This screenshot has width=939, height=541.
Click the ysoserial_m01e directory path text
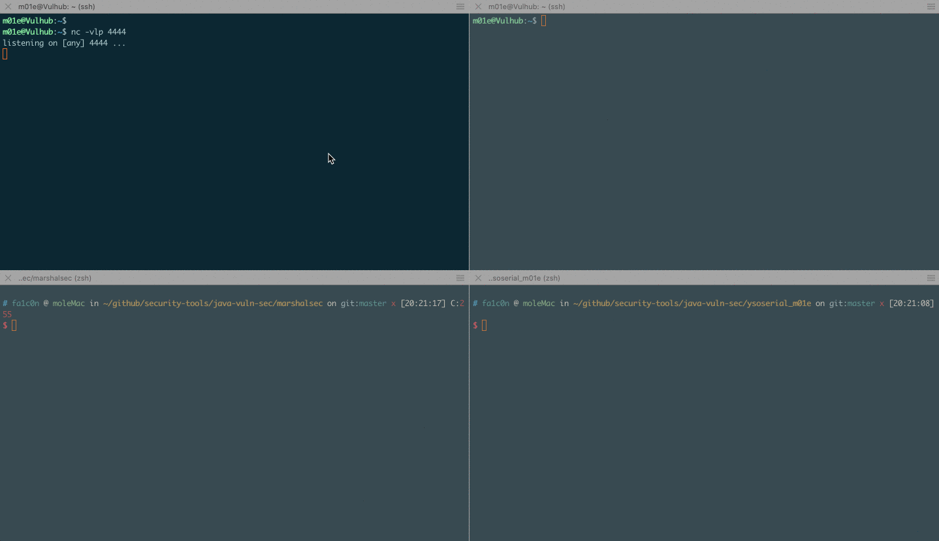(x=692, y=303)
